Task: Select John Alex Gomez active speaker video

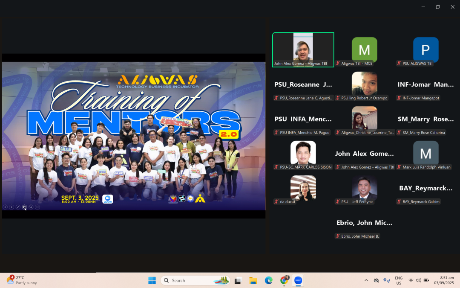Action: click(303, 49)
